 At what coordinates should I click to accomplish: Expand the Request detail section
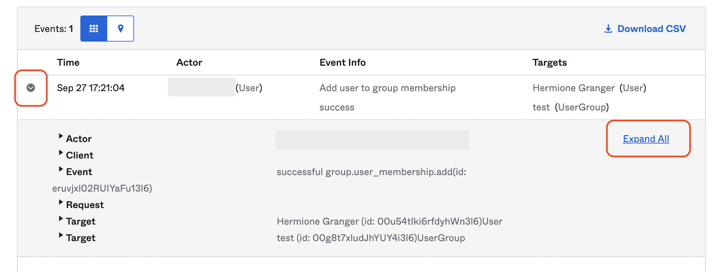point(61,202)
